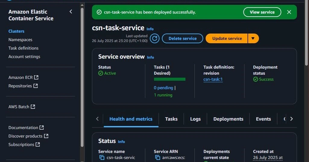
Task: Open the csn-task:1 task definition link
Action: 213,79
